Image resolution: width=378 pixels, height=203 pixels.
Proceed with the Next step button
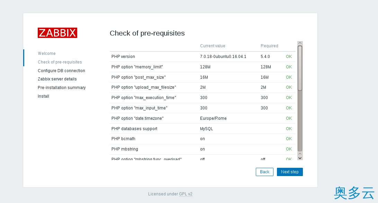(x=290, y=172)
